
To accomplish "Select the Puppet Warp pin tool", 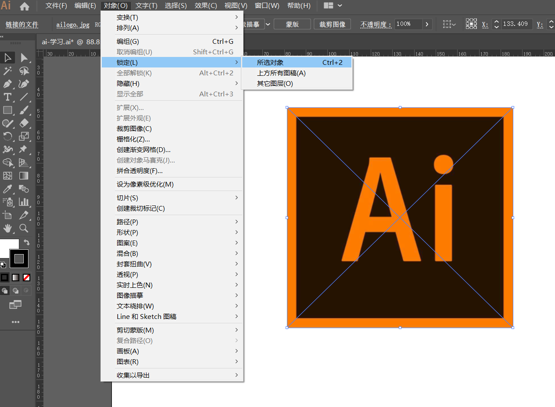I will coord(24,149).
